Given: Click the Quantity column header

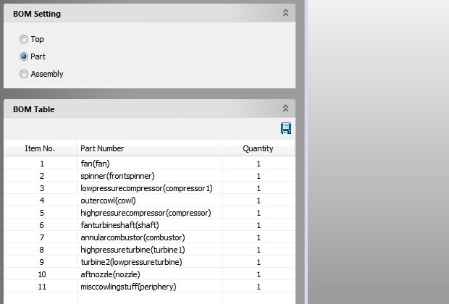Looking at the screenshot, I should point(258,148).
